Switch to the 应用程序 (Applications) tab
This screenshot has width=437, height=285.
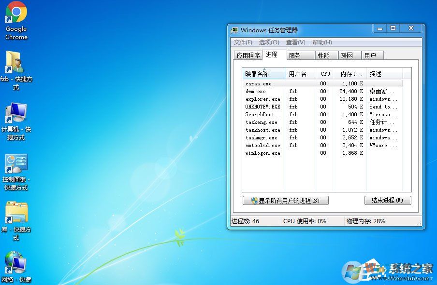point(248,55)
